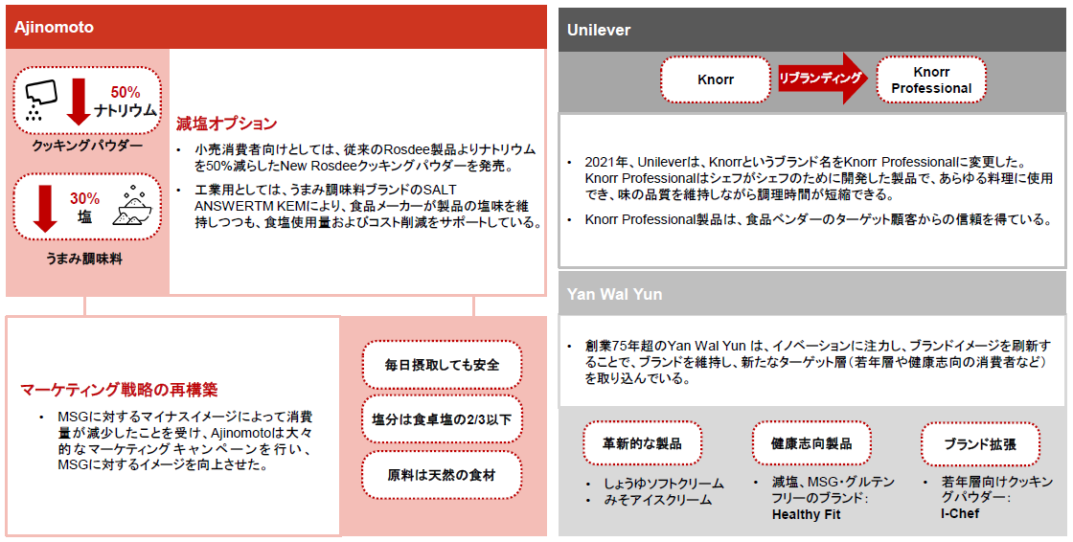Select the Yan Wal Yun header
Screen dimensions: 1073x542
pyautogui.click(x=812, y=294)
